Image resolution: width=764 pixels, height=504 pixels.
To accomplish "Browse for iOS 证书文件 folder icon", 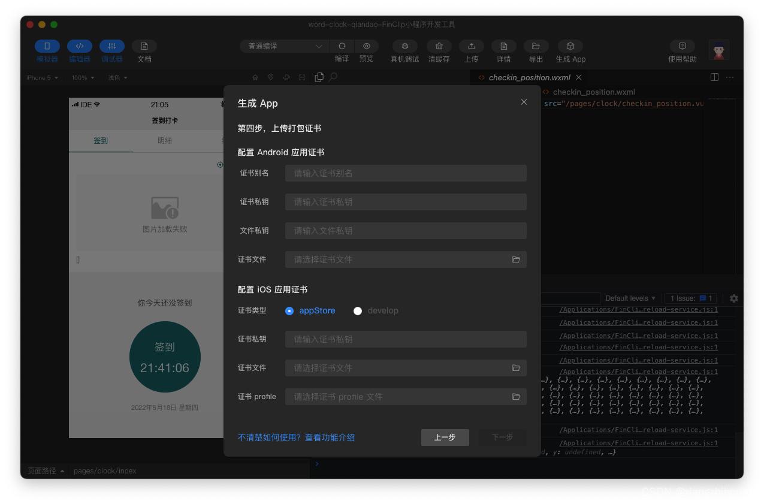I will 516,368.
